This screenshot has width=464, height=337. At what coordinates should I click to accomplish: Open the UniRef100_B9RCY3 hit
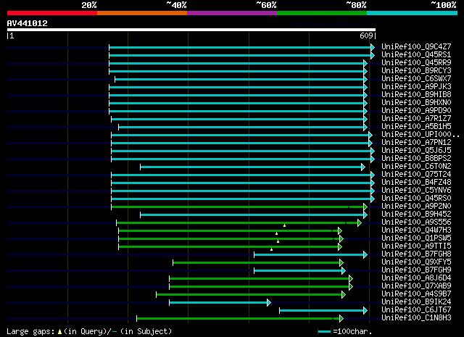click(x=416, y=71)
